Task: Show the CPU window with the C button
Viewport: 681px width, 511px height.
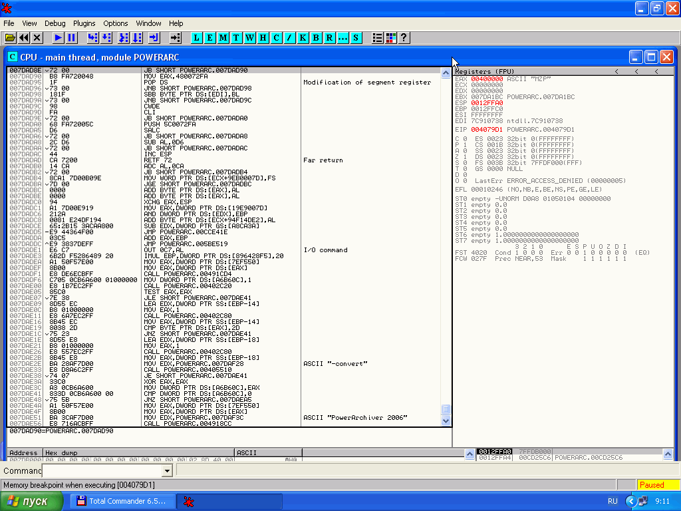Action: 276,38
